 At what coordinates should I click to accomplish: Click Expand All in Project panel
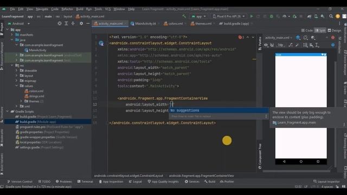(66, 23)
